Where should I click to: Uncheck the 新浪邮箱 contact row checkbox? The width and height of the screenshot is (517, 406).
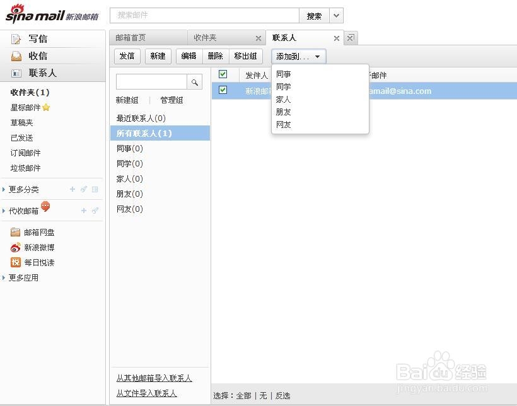pyautogui.click(x=224, y=90)
